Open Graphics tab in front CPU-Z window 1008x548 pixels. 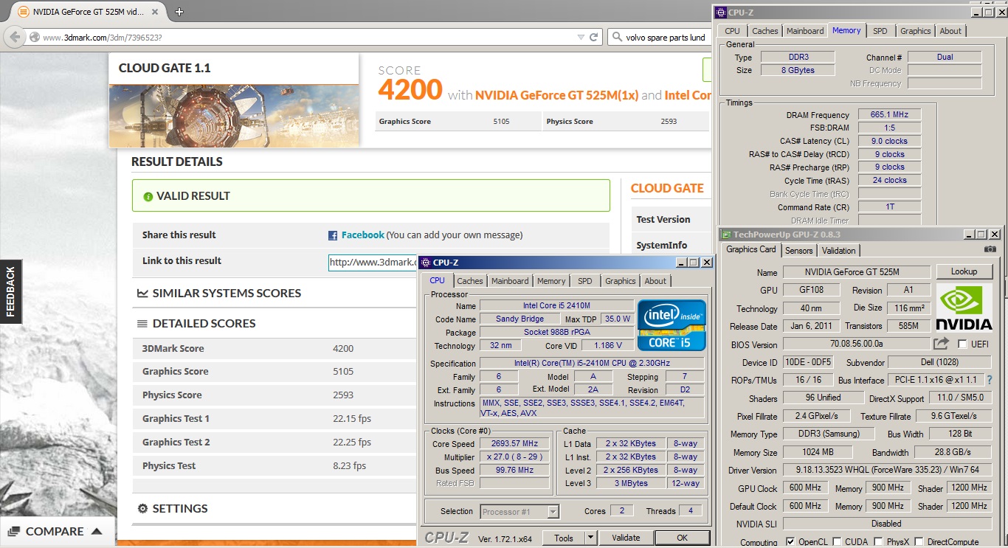tap(621, 281)
